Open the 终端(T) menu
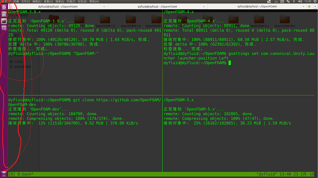318x178 pixels. click(x=71, y=1)
